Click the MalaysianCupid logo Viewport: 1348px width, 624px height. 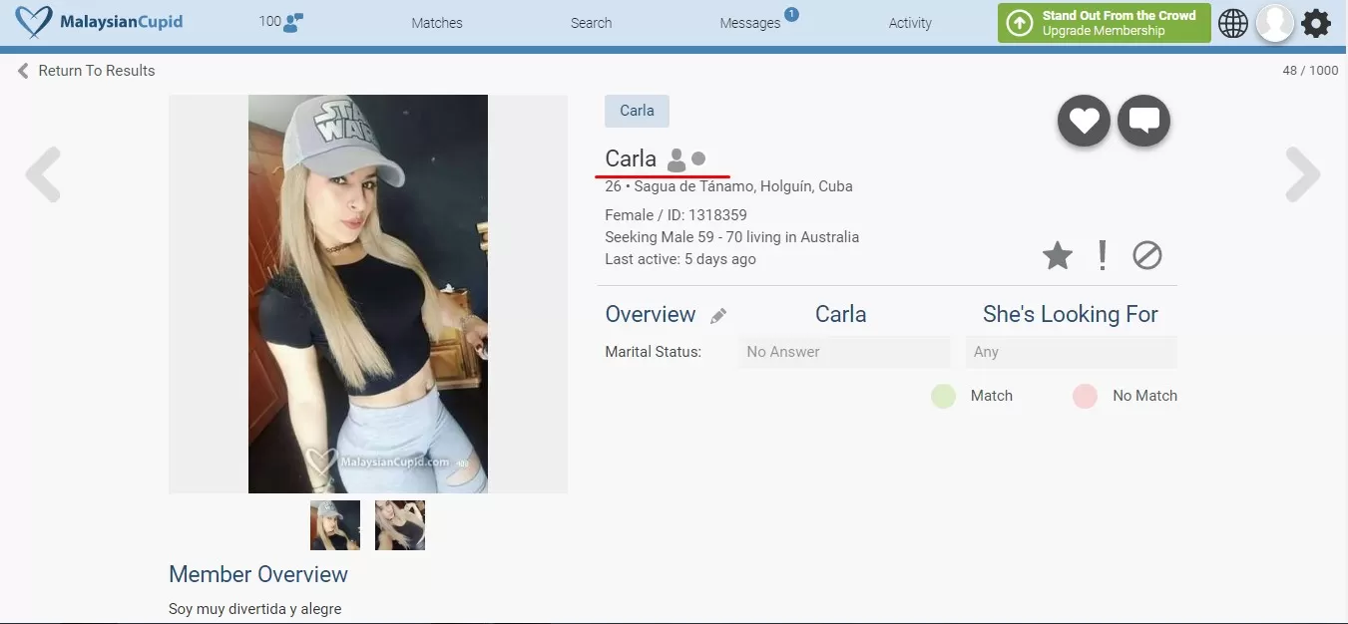pos(99,22)
